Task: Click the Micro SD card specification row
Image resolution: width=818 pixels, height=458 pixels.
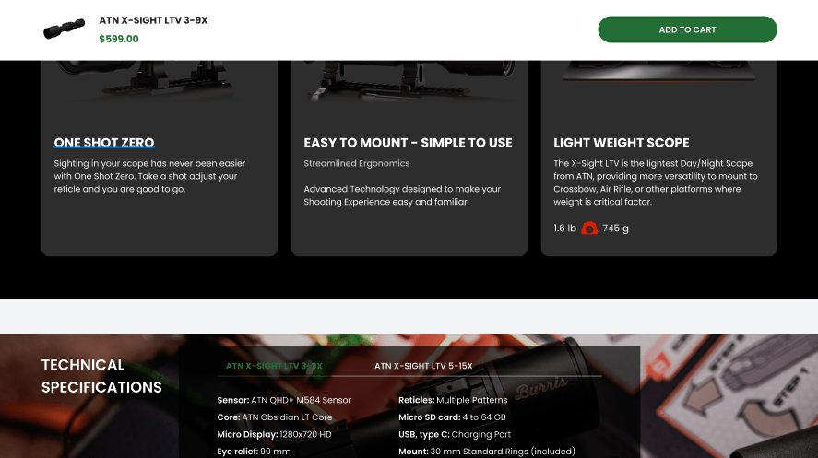Action: (x=452, y=417)
